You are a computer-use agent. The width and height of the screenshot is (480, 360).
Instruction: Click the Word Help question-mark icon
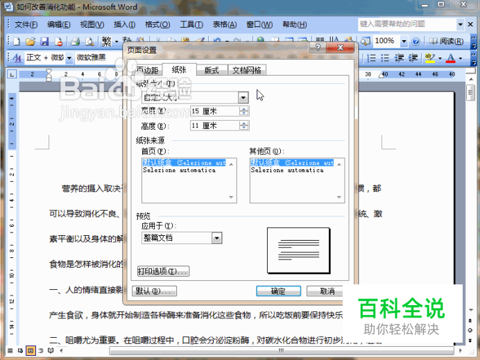[415, 41]
